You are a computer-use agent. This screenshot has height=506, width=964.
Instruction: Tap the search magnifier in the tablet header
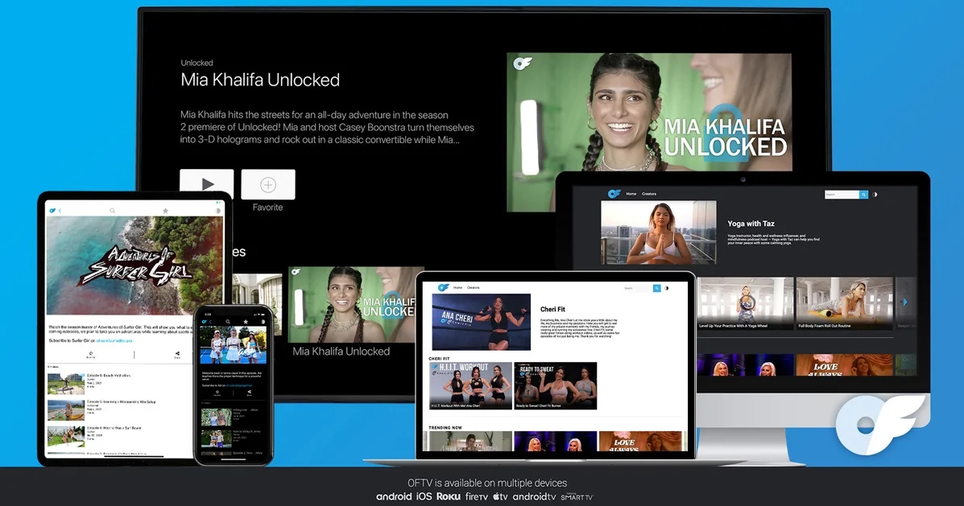[112, 211]
